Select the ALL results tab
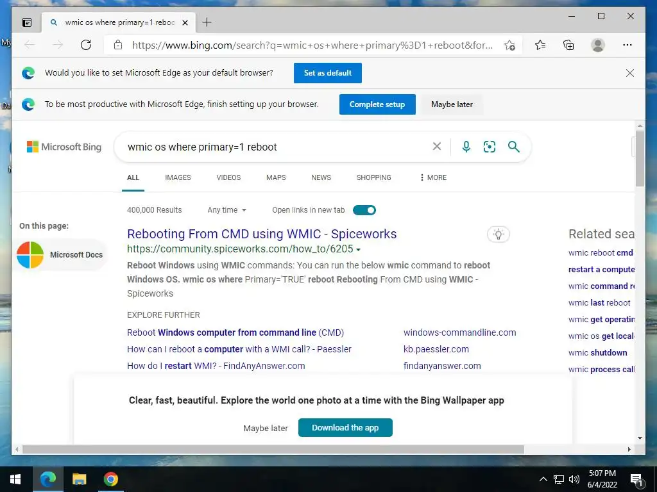 pos(133,178)
